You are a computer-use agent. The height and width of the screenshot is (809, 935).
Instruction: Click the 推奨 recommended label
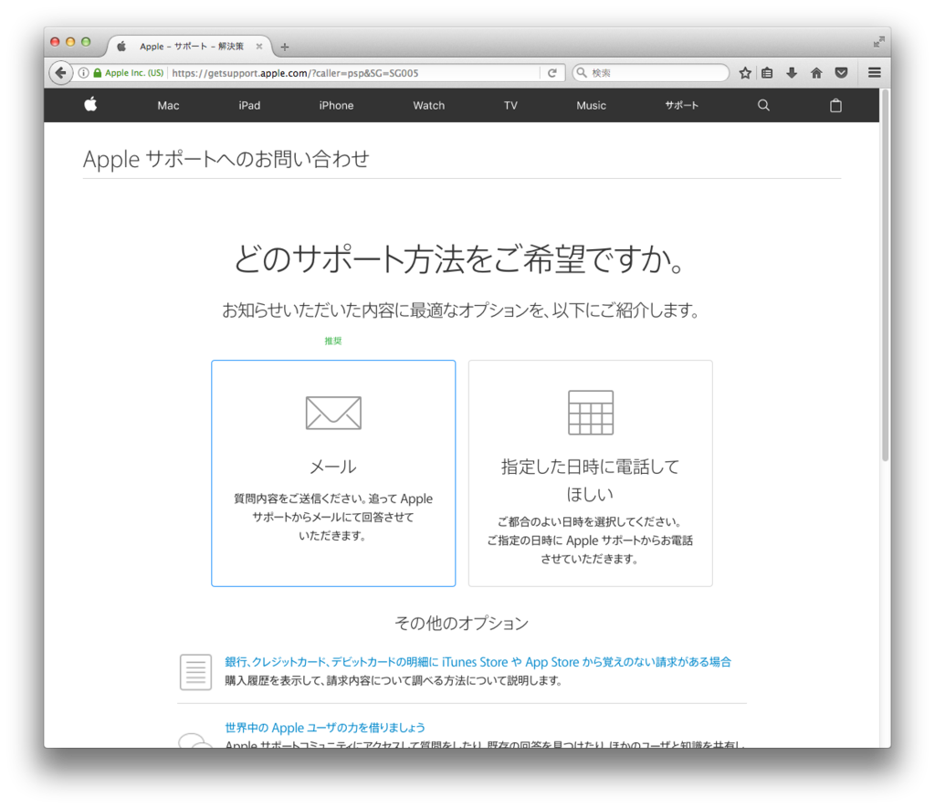click(332, 341)
